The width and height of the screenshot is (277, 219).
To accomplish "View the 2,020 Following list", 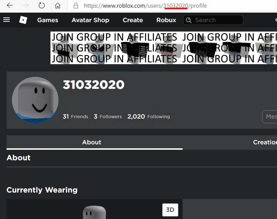I will (x=148, y=116).
